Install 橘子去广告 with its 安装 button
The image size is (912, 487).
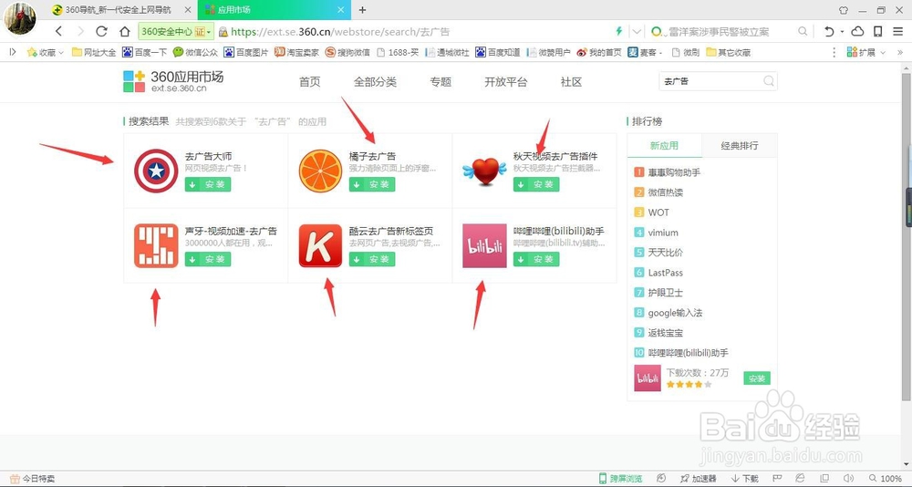click(x=372, y=184)
